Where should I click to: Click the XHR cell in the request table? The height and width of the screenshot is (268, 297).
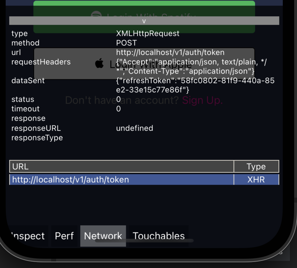coord(256,179)
